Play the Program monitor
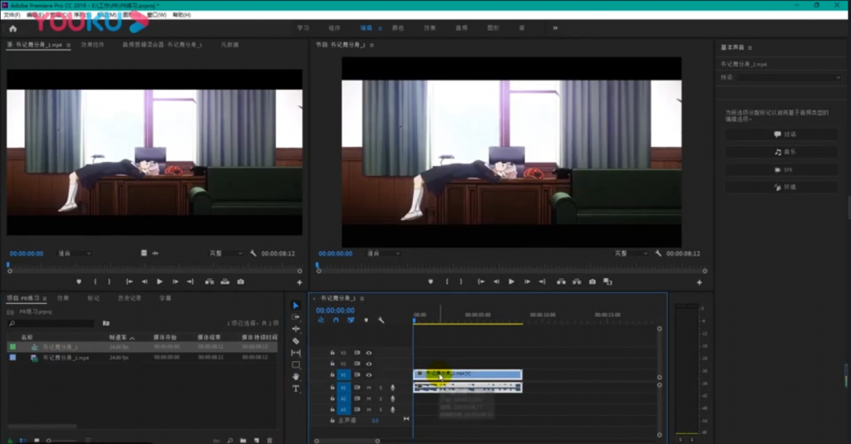 pos(511,282)
